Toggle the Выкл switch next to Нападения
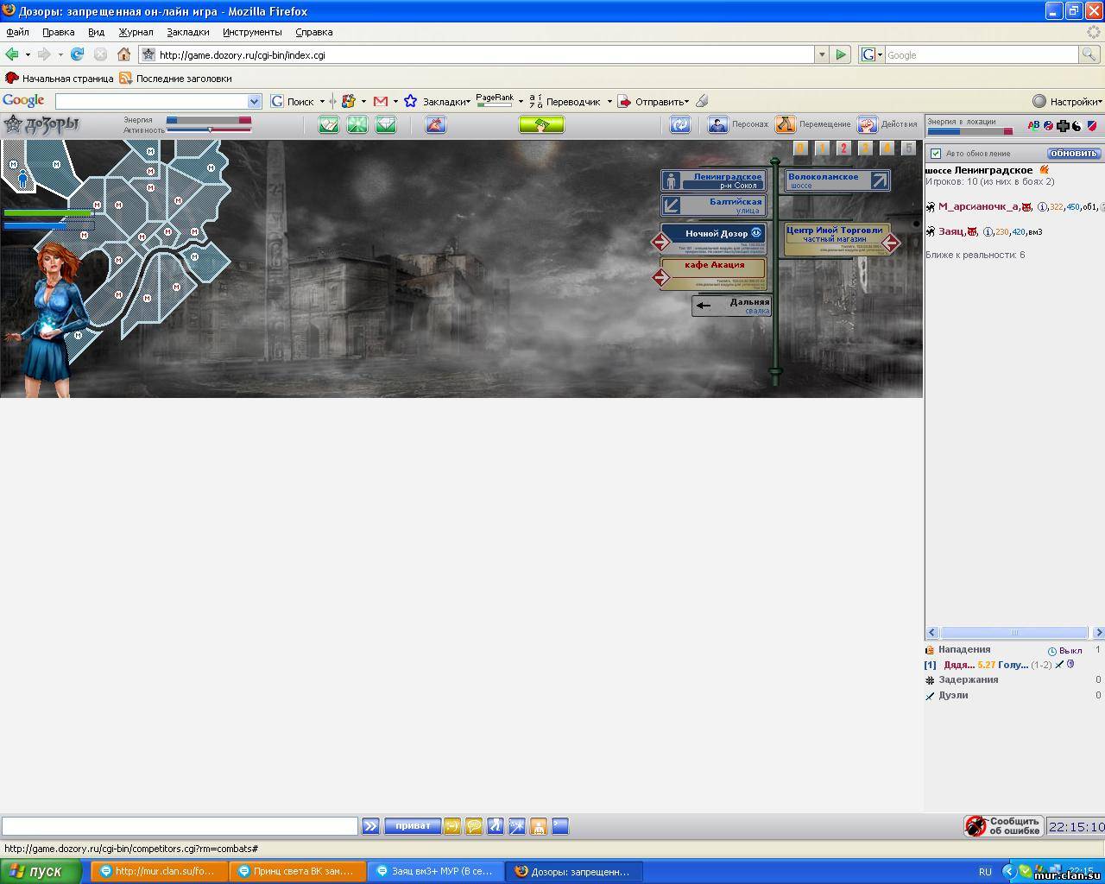Image resolution: width=1105 pixels, height=884 pixels. (1065, 650)
